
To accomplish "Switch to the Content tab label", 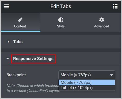I will pos(20,26).
